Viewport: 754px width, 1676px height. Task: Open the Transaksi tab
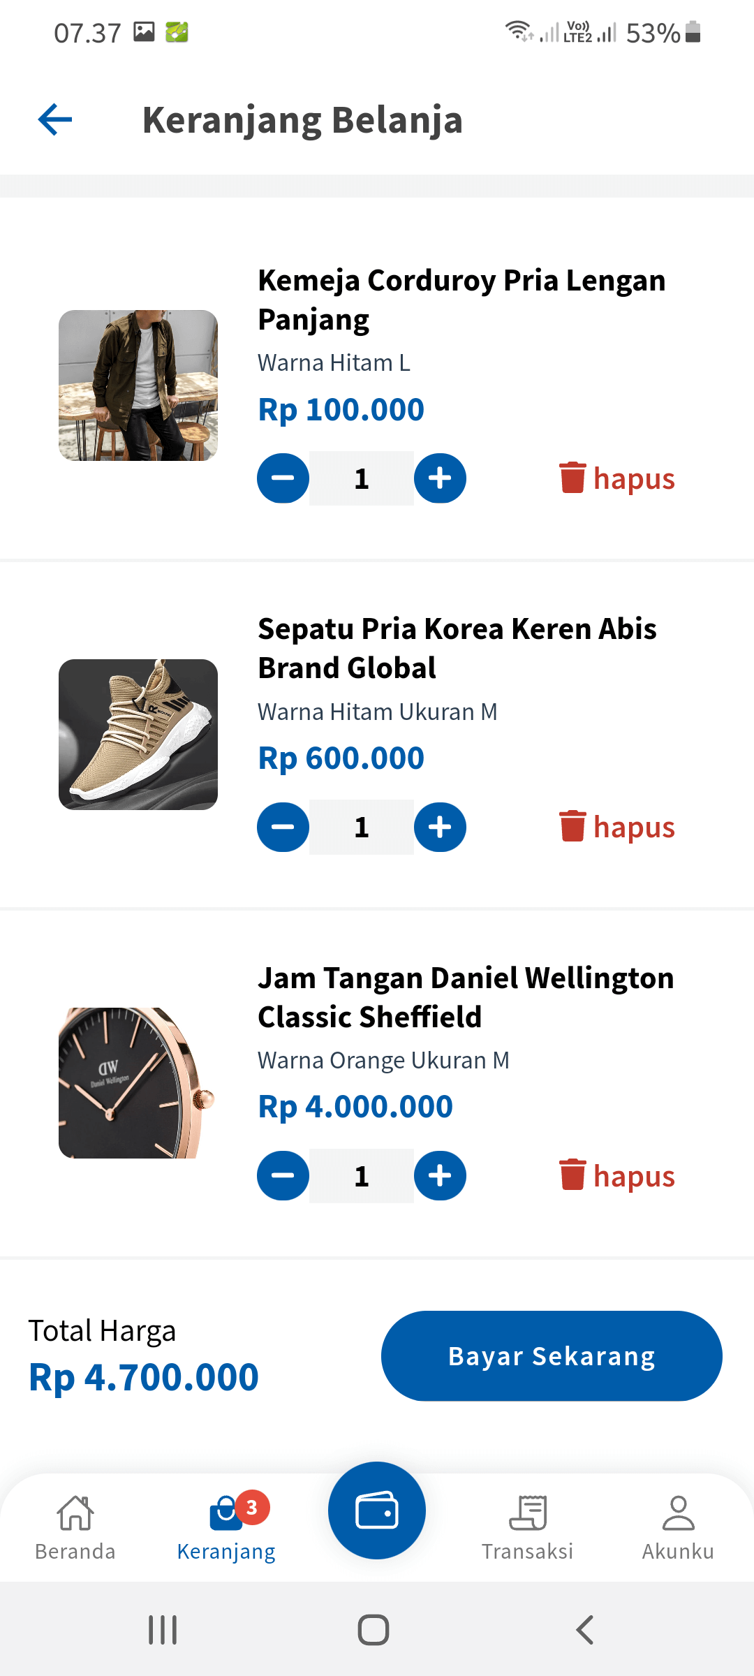528,1527
